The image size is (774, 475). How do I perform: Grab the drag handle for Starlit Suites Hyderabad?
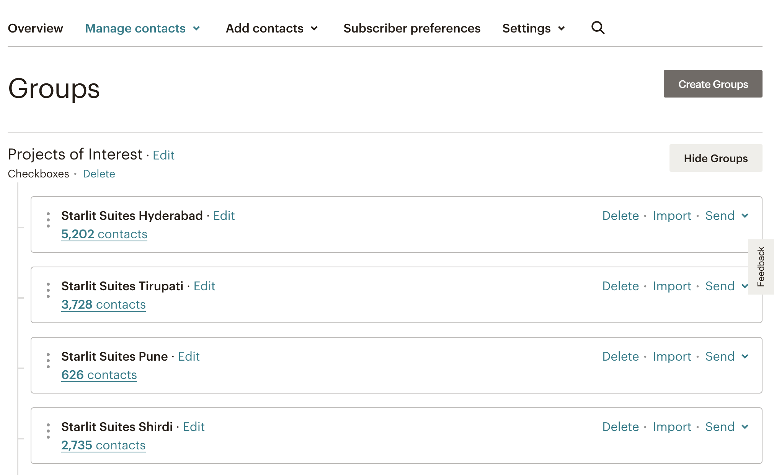tap(48, 220)
